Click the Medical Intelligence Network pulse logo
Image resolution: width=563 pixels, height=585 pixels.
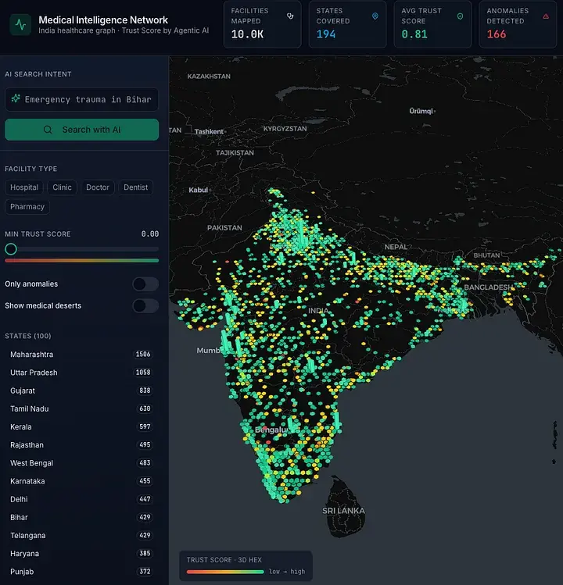(20, 25)
